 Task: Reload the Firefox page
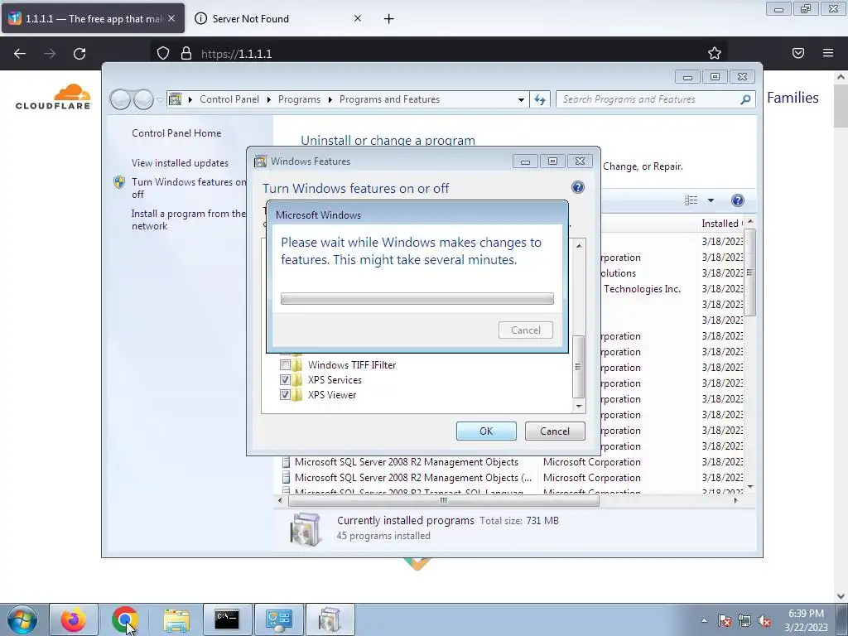click(79, 54)
